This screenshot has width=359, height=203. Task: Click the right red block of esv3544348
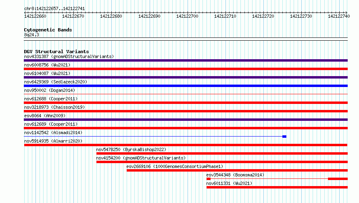[x=338, y=179]
